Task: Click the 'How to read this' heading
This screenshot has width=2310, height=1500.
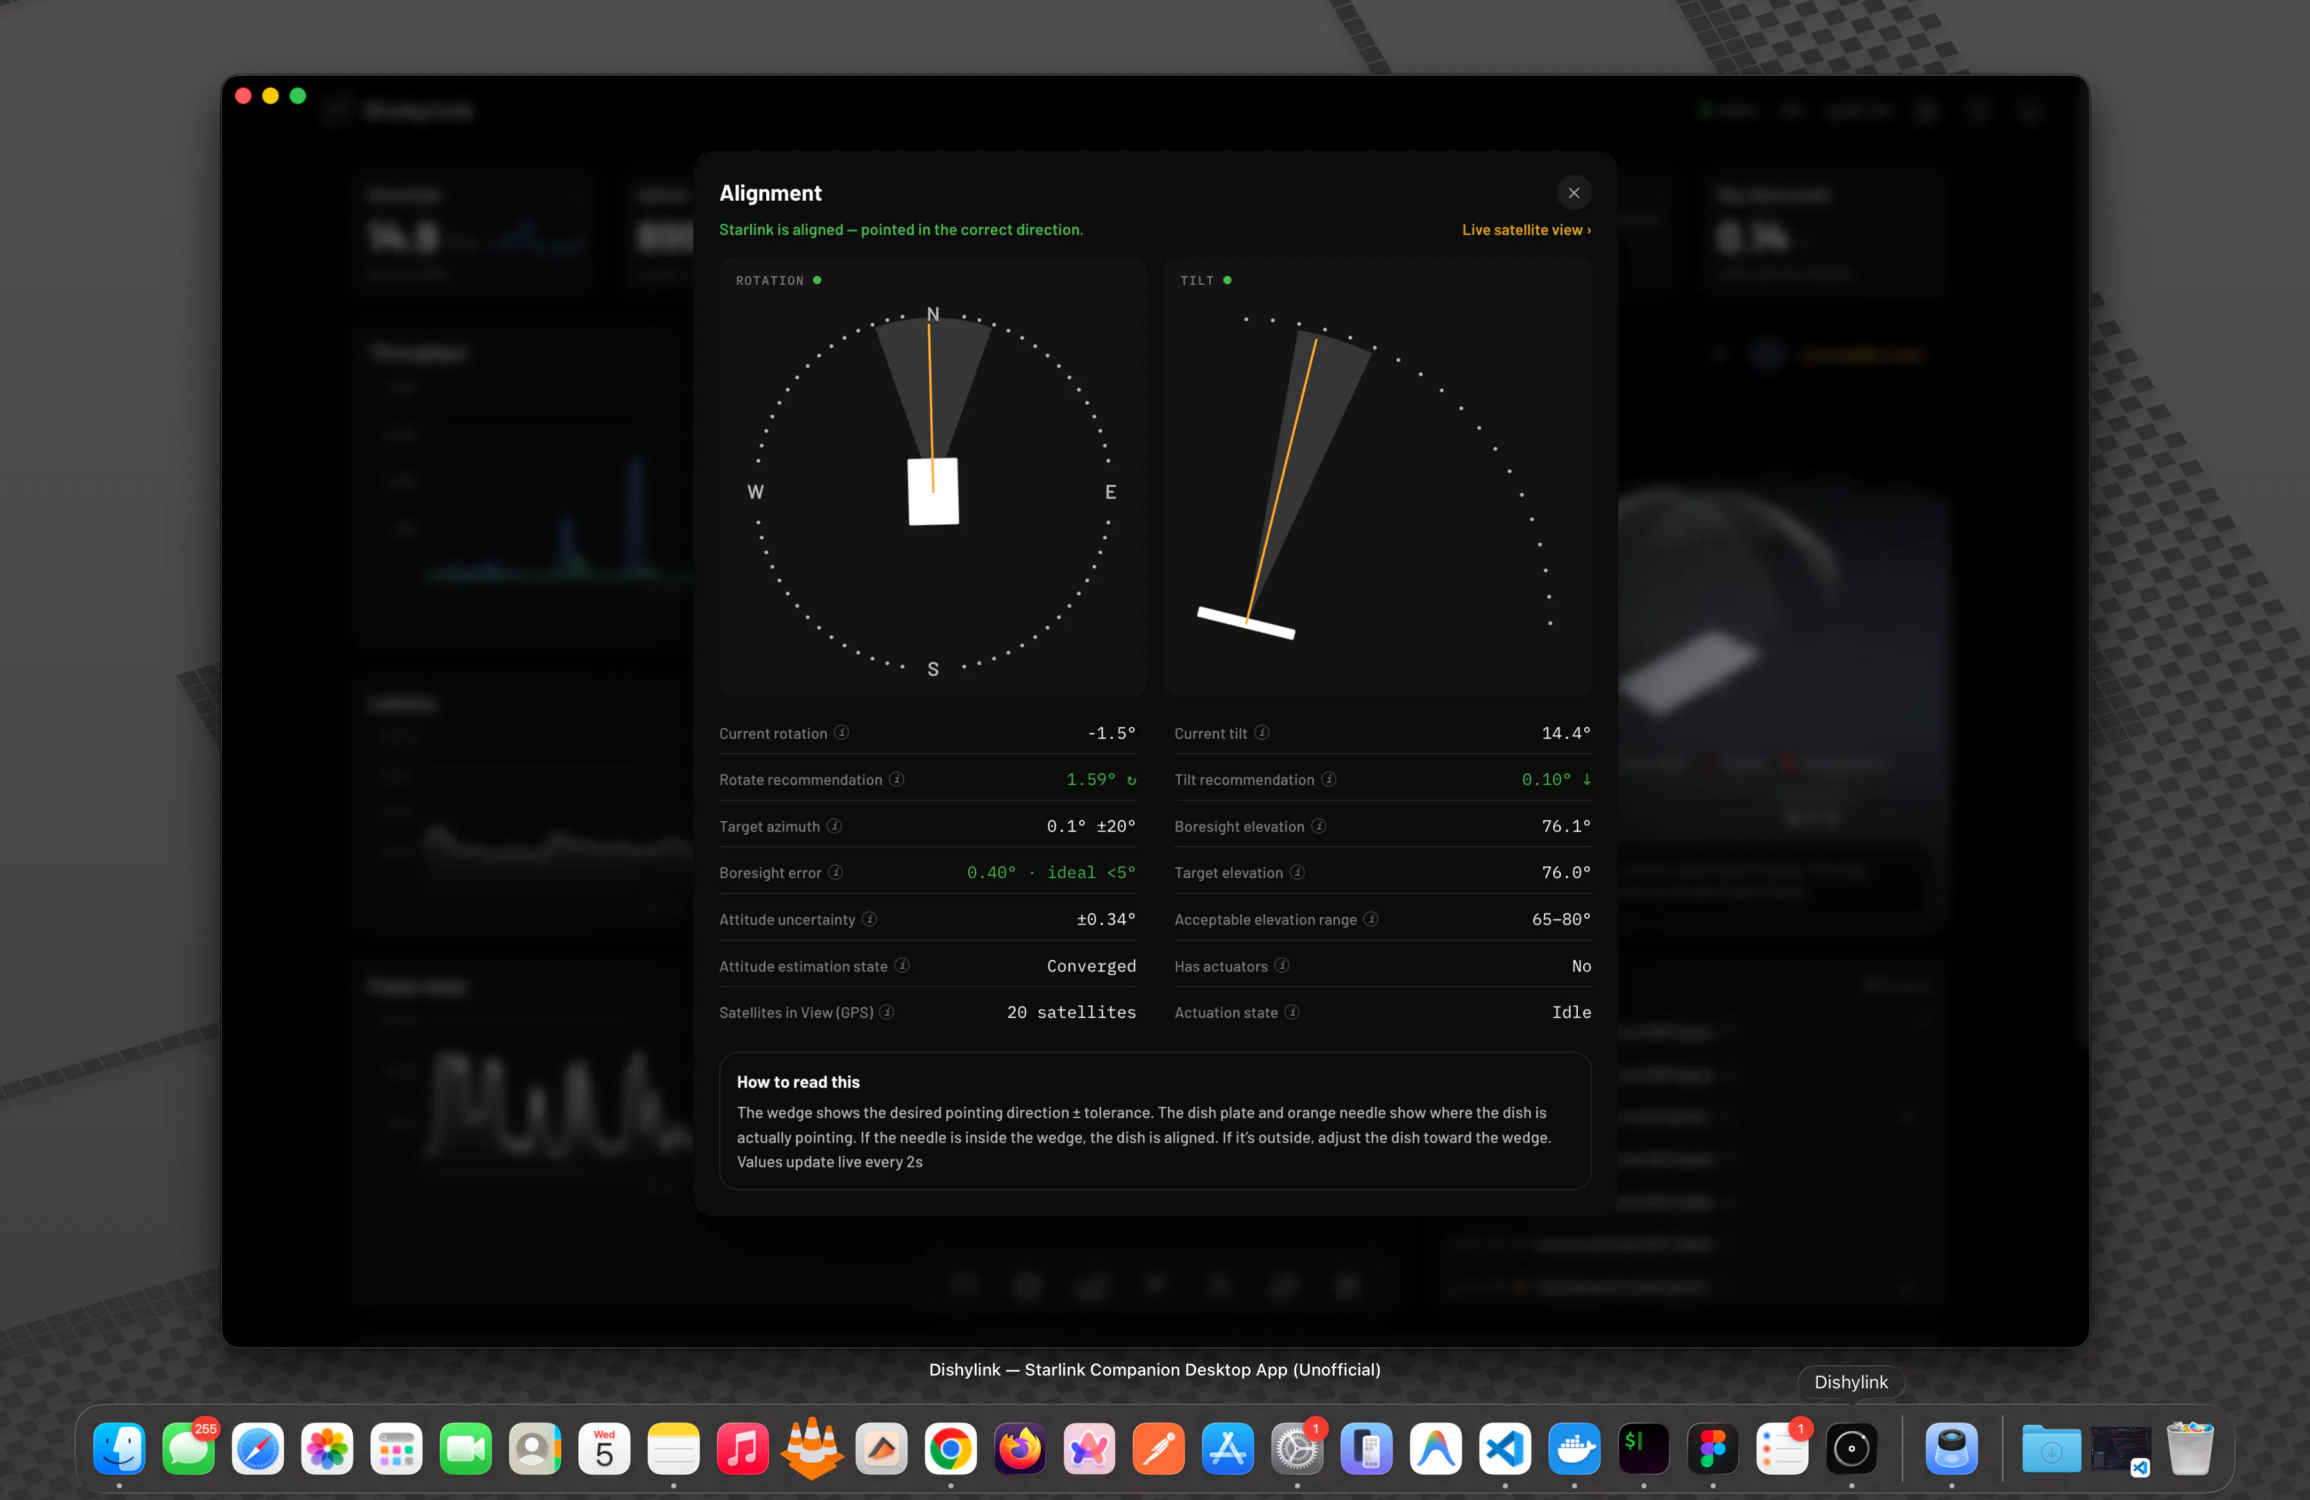Action: click(x=798, y=1082)
